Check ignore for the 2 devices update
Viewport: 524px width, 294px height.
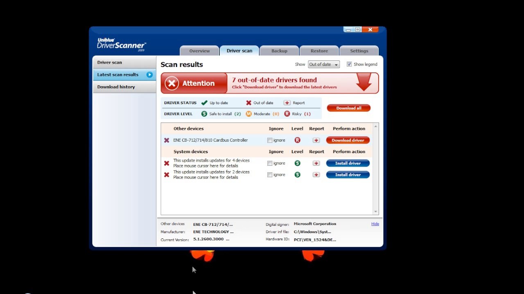(x=270, y=175)
